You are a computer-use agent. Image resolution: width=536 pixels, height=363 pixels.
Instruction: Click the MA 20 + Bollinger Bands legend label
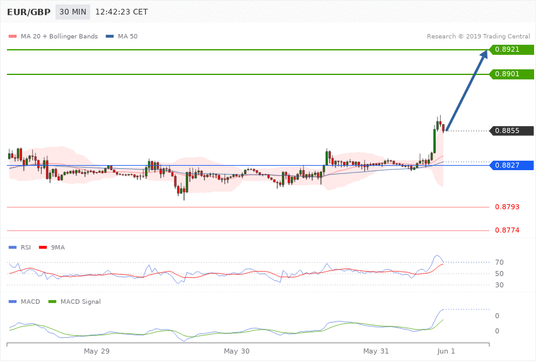tap(59, 36)
